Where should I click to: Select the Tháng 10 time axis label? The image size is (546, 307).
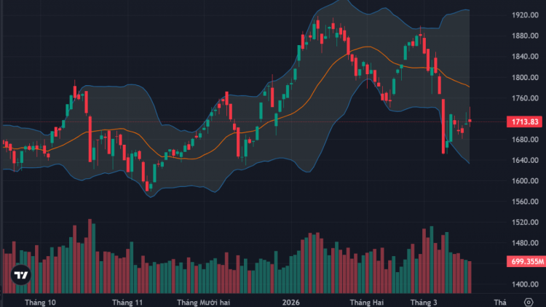[x=40, y=301]
